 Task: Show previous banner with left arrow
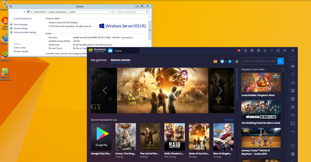pyautogui.click(x=105, y=90)
